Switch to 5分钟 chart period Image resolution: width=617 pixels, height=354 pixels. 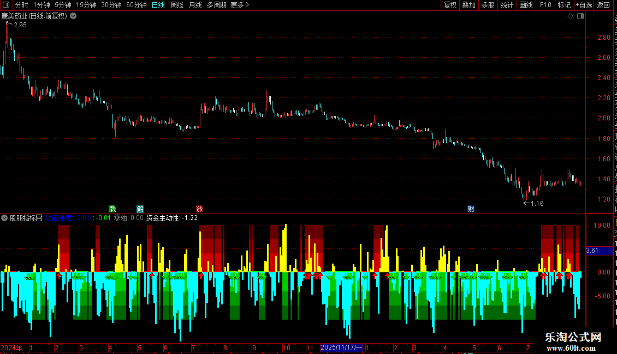click(63, 5)
